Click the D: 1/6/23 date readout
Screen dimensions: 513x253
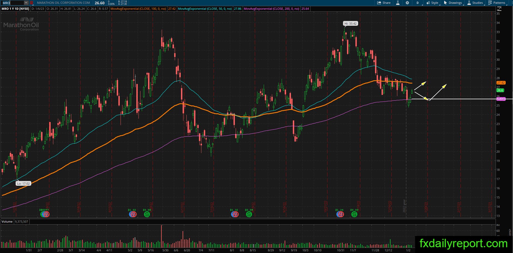pos(38,9)
